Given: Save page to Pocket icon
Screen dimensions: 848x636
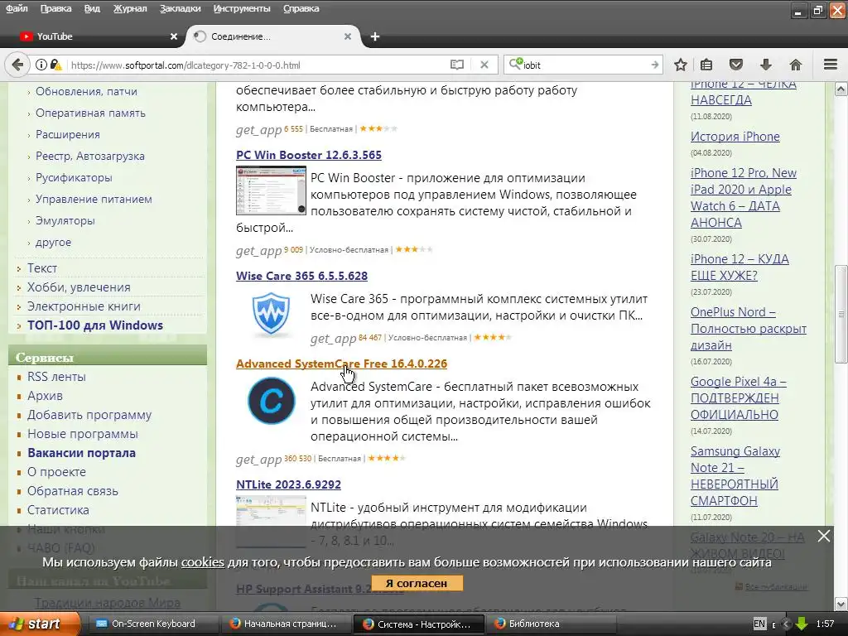Looking at the screenshot, I should (x=736, y=65).
